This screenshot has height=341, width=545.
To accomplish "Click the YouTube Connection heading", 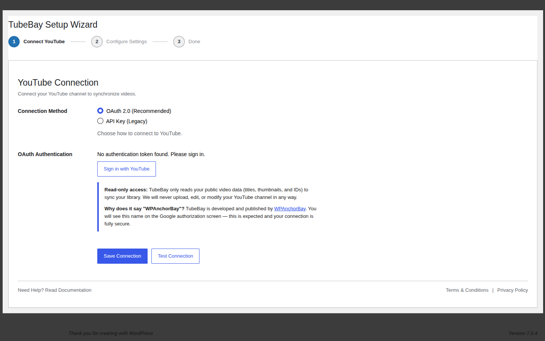I will click(58, 83).
